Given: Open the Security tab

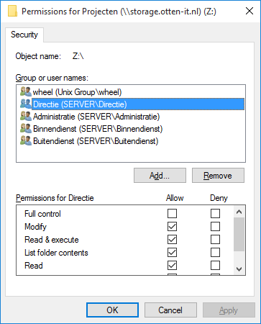Looking at the screenshot, I should (x=24, y=35).
